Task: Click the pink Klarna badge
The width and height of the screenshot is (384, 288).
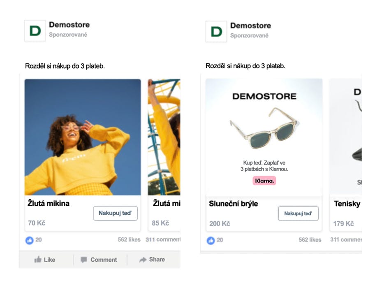Action: pyautogui.click(x=264, y=181)
